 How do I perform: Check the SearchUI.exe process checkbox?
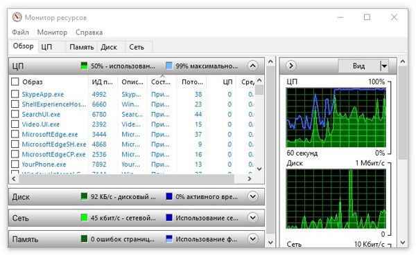pyautogui.click(x=15, y=114)
